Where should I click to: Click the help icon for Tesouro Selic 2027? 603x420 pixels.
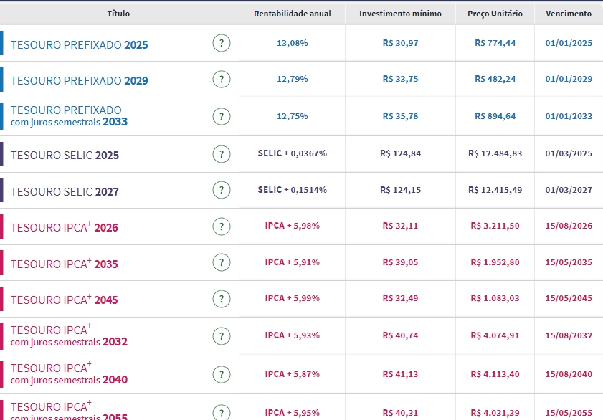point(222,191)
